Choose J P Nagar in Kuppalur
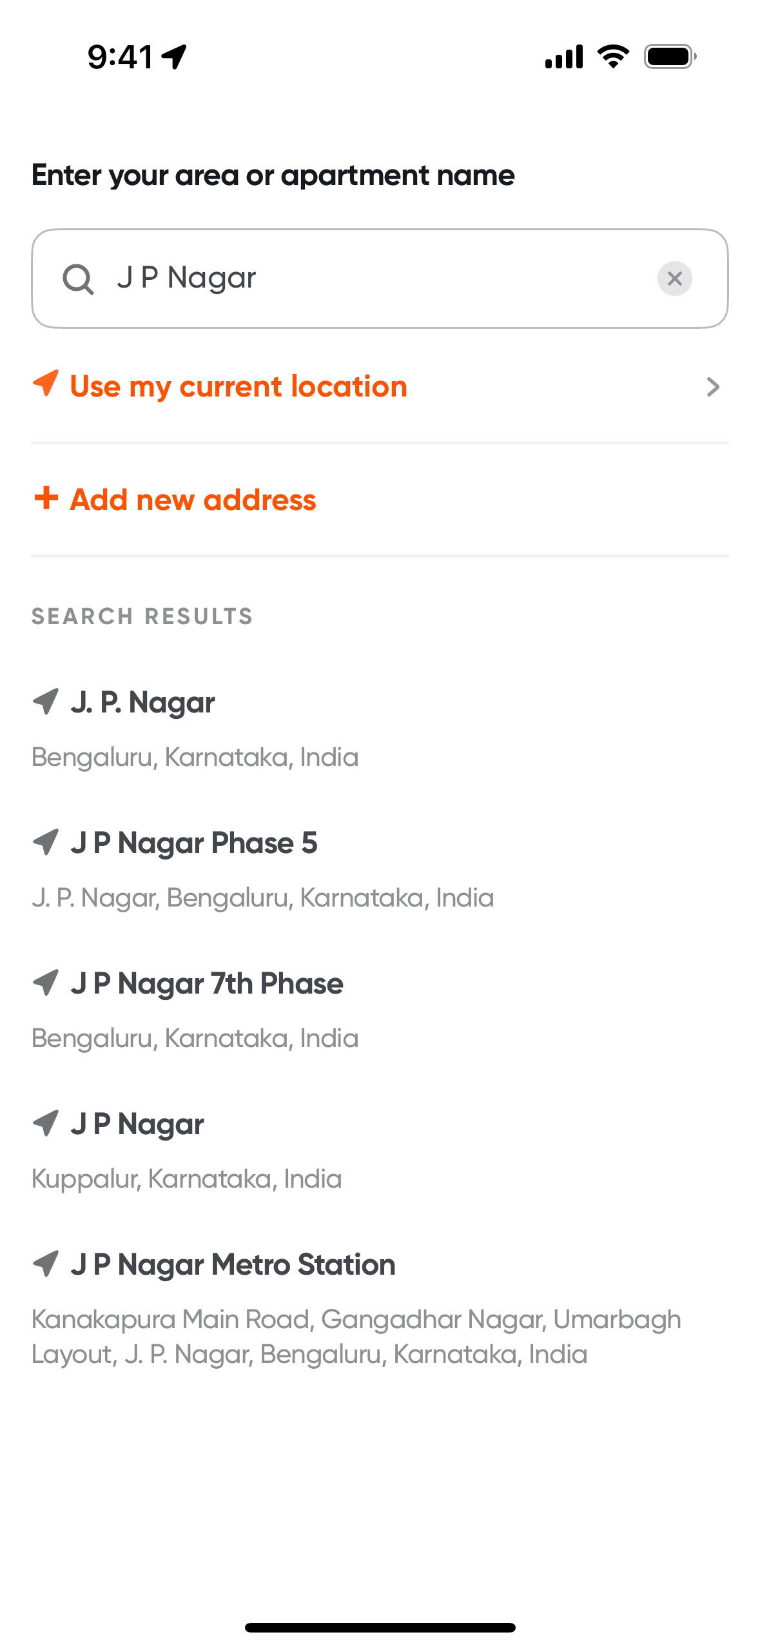760x1648 pixels. [x=137, y=1124]
